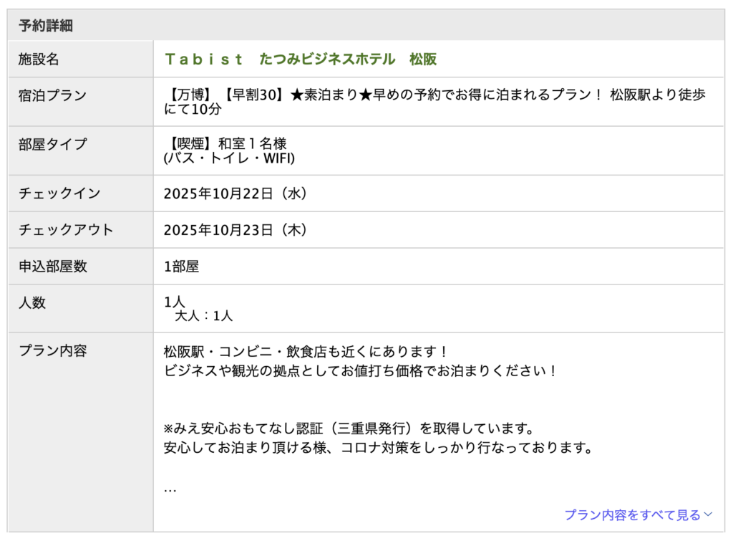Select the 予約詳細 section header

click(46, 25)
